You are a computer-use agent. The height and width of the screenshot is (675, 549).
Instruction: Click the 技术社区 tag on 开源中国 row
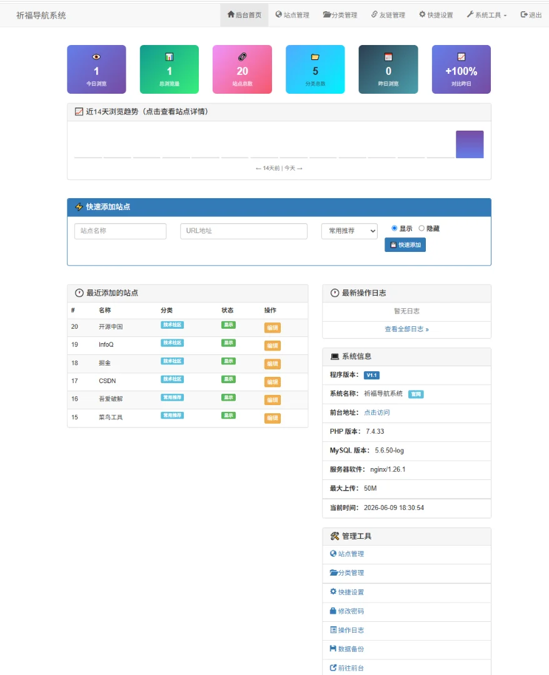click(x=172, y=325)
